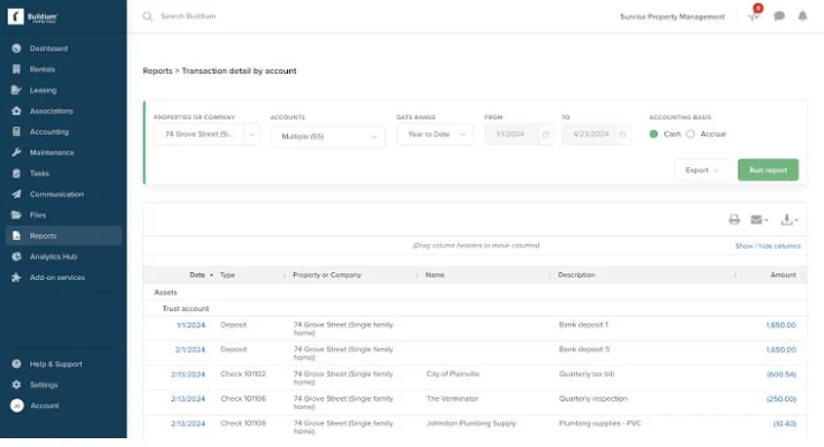Open the notifications bell icon

[x=803, y=17]
